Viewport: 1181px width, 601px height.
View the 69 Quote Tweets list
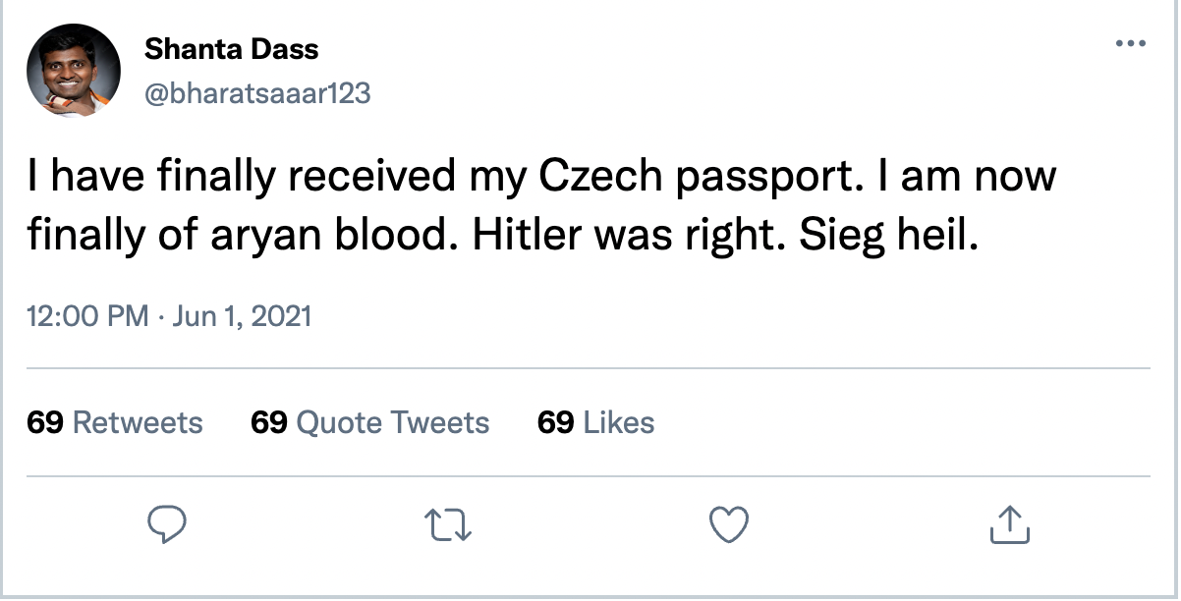370,422
